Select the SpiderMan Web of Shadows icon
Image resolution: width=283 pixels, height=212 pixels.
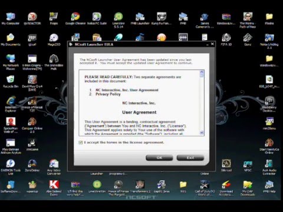(x=11, y=125)
